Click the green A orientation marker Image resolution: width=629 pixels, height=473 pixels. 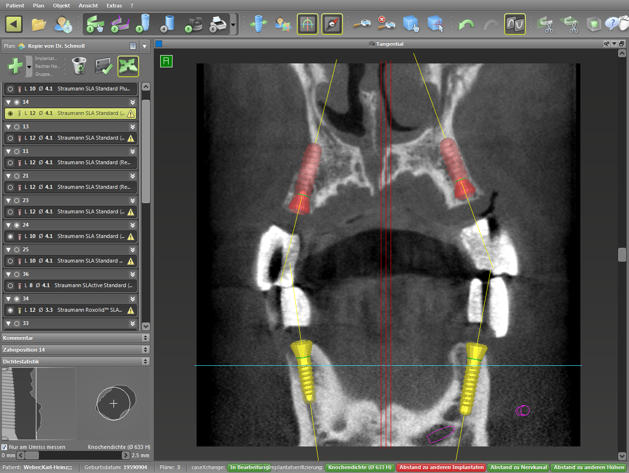166,61
